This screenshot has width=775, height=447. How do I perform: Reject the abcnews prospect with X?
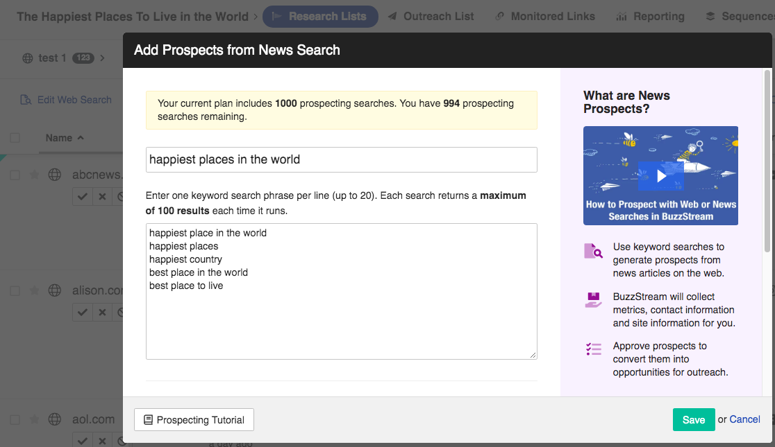(x=102, y=196)
